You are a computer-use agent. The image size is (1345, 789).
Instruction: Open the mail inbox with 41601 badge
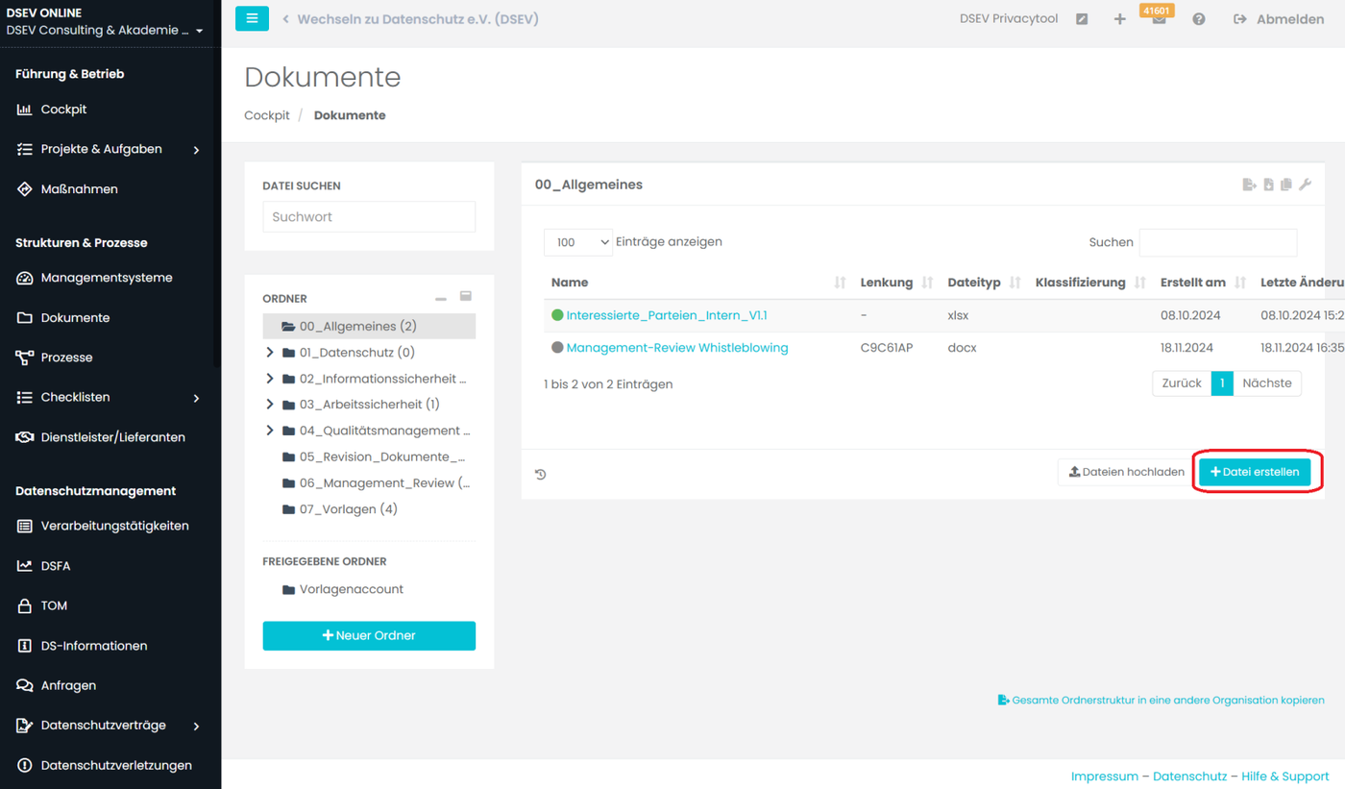pyautogui.click(x=1159, y=19)
